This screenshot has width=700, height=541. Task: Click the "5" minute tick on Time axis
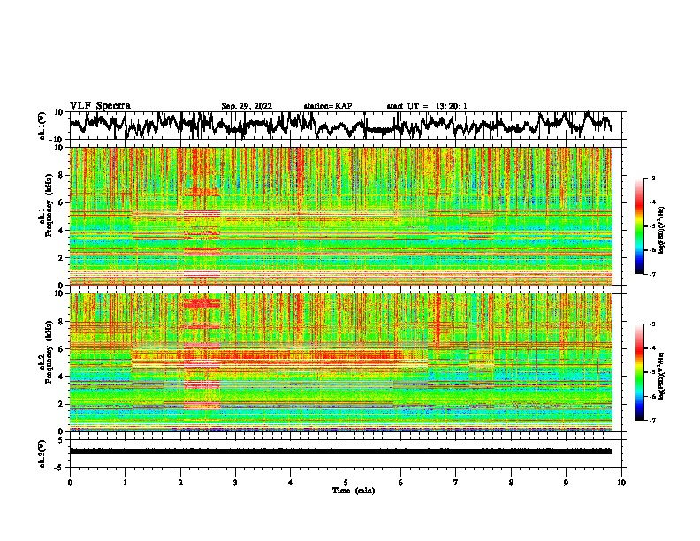coord(346,483)
